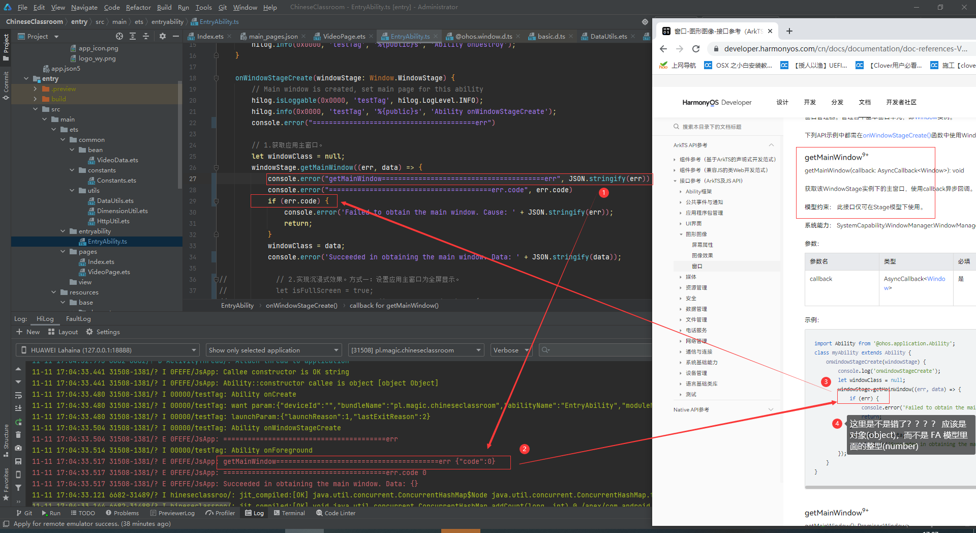Open Problems tool window
976x533 pixels.
pyautogui.click(x=122, y=513)
